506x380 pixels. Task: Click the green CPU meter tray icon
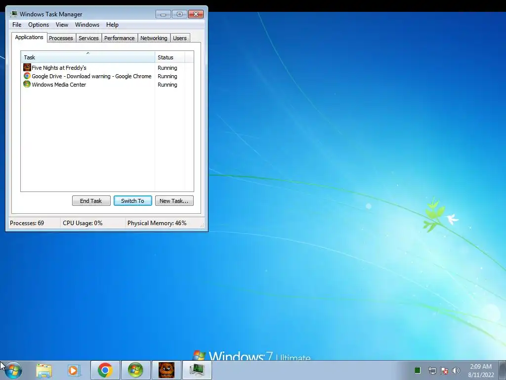pyautogui.click(x=417, y=370)
